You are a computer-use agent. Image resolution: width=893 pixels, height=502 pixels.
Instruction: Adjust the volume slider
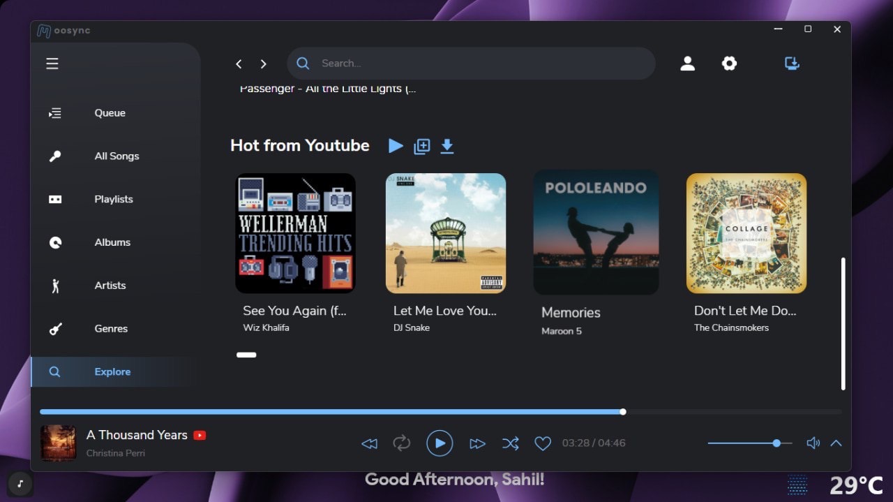(x=750, y=443)
